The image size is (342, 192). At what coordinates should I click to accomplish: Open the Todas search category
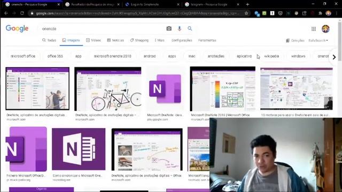pyautogui.click(x=49, y=41)
